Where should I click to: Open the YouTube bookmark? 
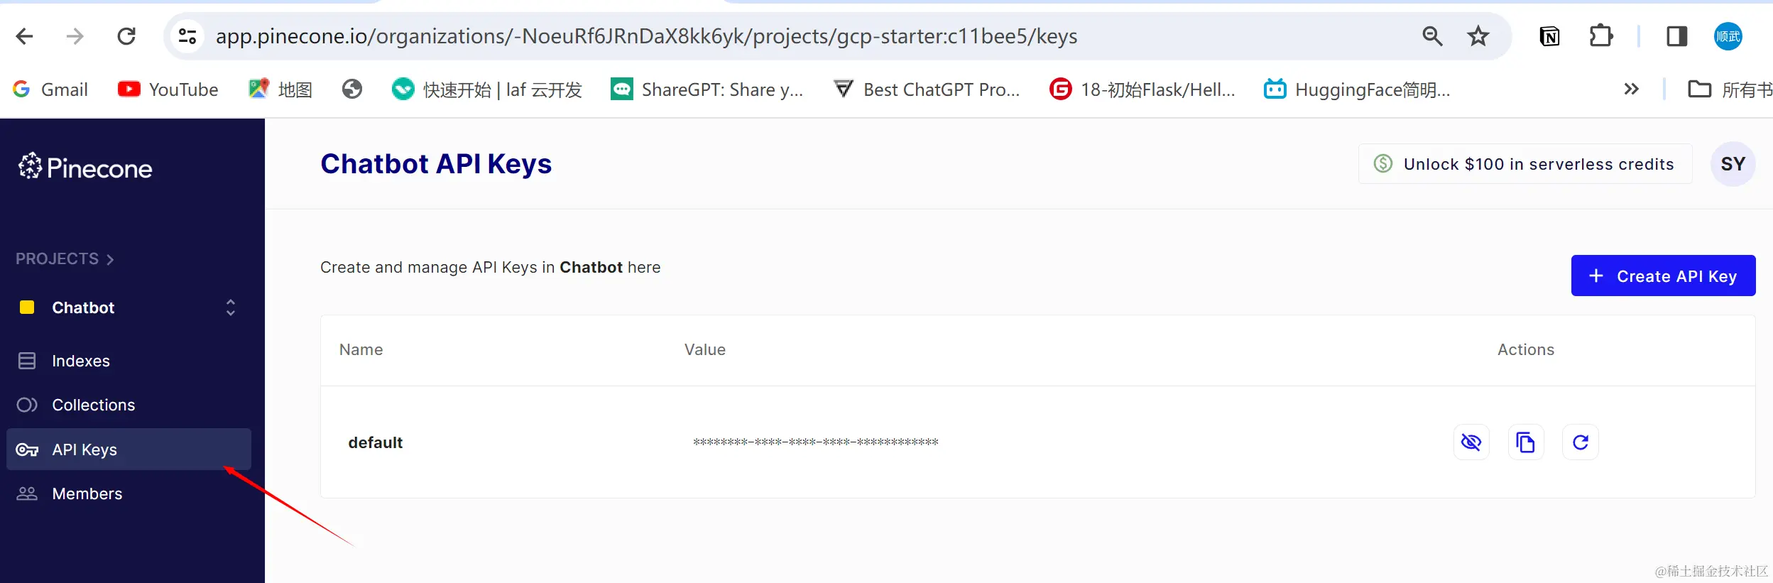pyautogui.click(x=168, y=89)
